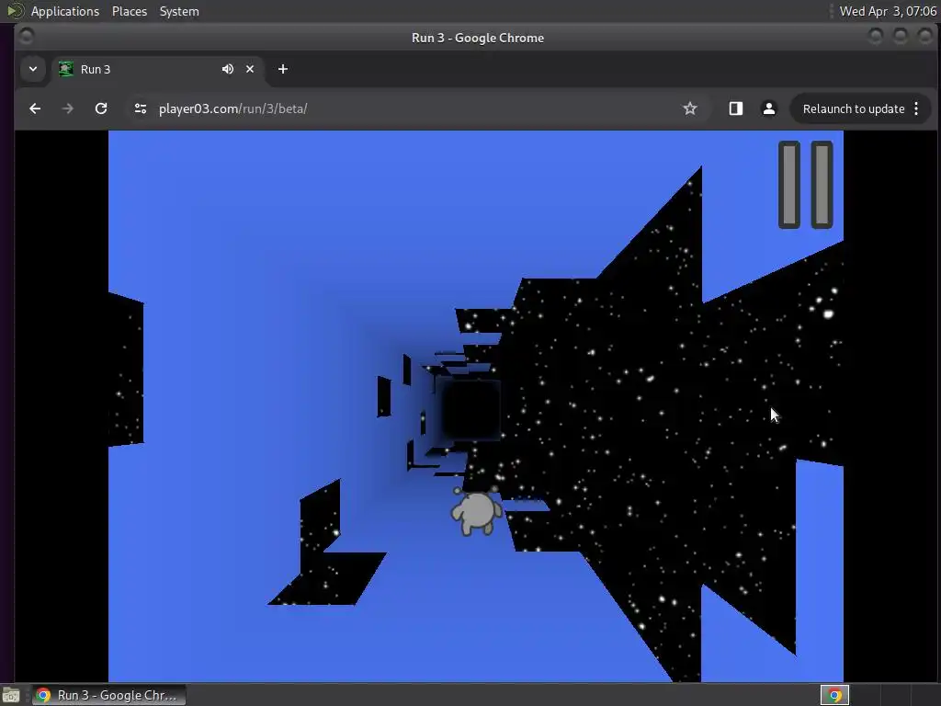This screenshot has width=941, height=706.
Task: Click the forward navigation arrow
Action: 68,108
